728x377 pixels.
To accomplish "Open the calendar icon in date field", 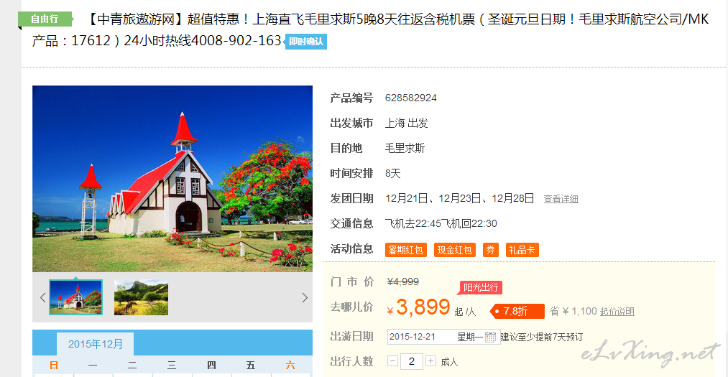I will click(x=490, y=337).
